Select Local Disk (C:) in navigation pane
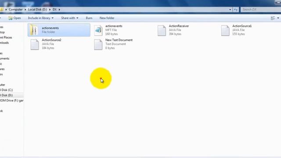 pos(7,90)
